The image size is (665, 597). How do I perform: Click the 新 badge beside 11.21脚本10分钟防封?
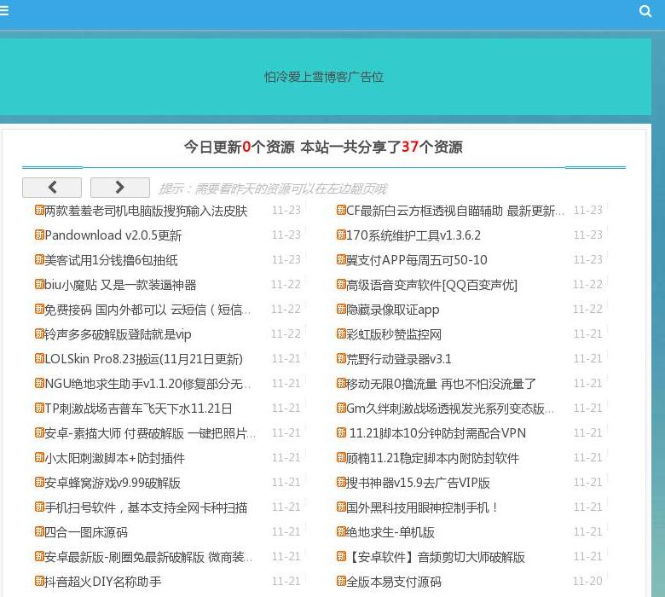pos(341,432)
